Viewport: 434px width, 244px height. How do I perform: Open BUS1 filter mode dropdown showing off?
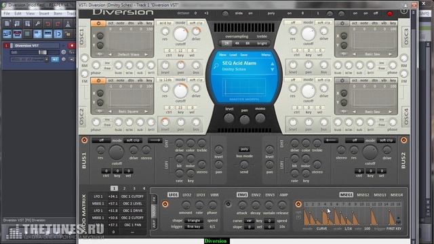click(x=101, y=140)
